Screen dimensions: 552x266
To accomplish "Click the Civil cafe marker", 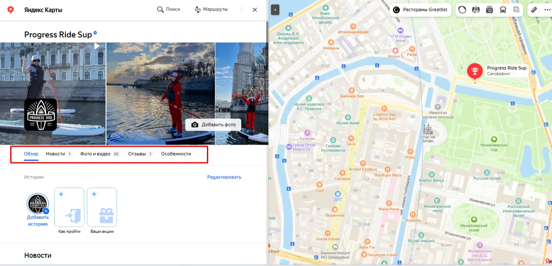I will coord(319,184).
